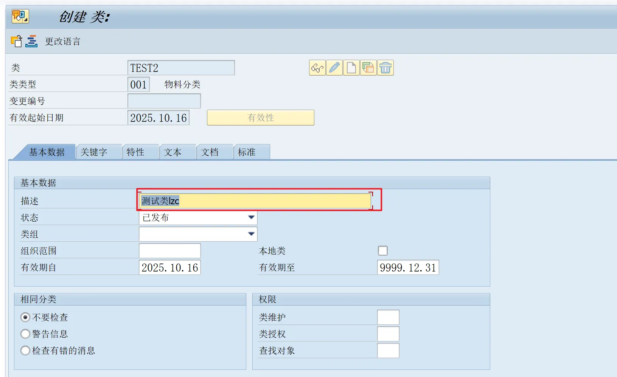
Task: Click the 更改语言 toolbar button
Action: pyautogui.click(x=63, y=41)
